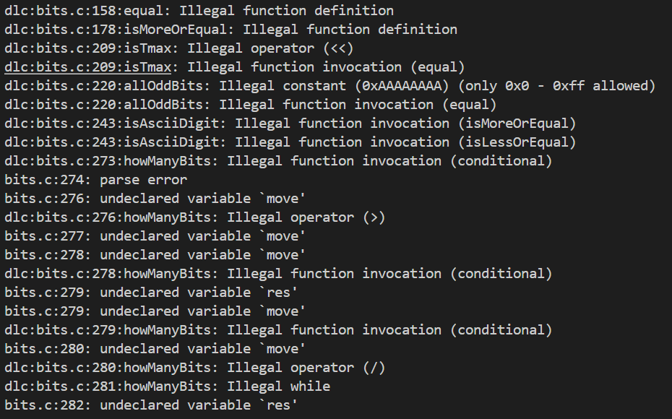Viewport: 672px width, 419px height.
Task: Open the howManyBits illegal operator (>) path
Action: tap(107, 217)
